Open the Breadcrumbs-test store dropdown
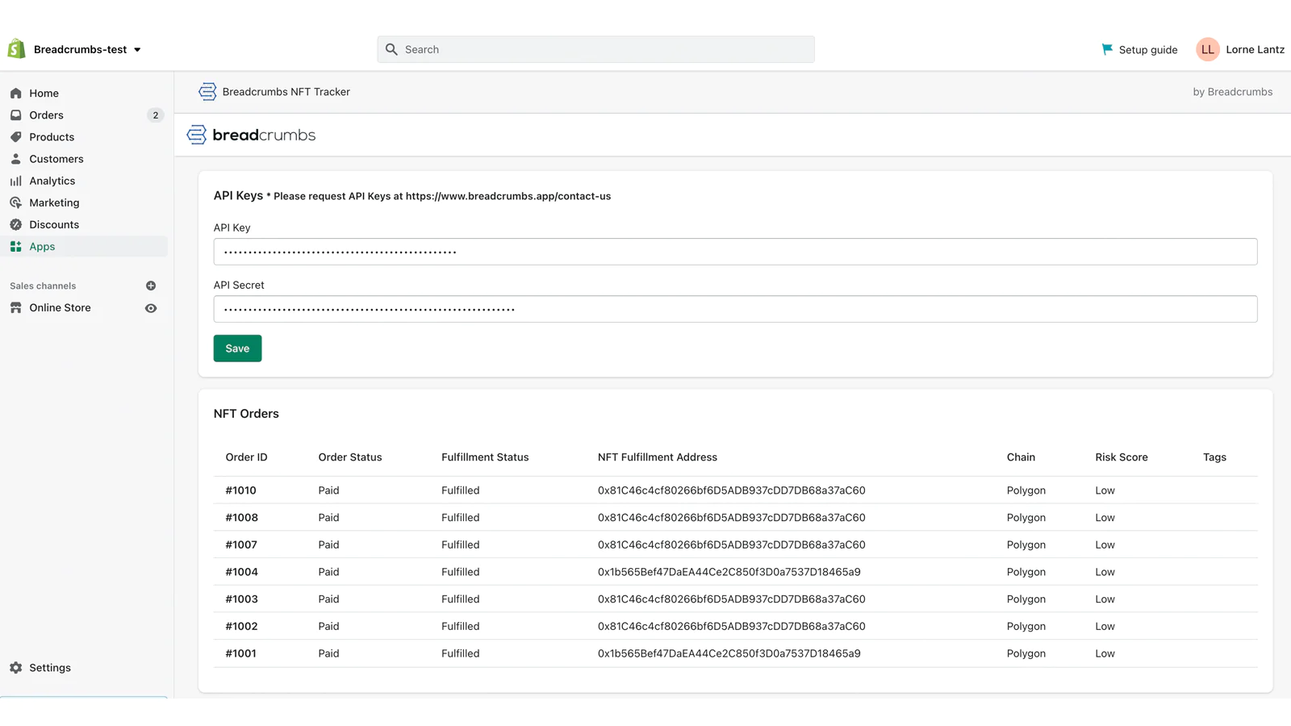Viewport: 1291px width, 726px height. 87,49
